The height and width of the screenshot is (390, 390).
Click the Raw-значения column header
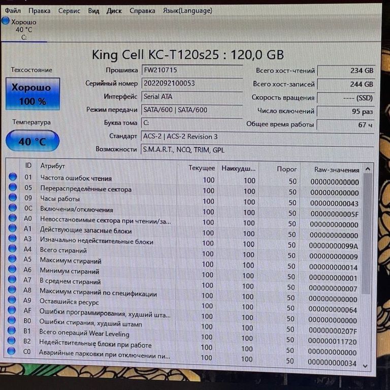(332, 170)
